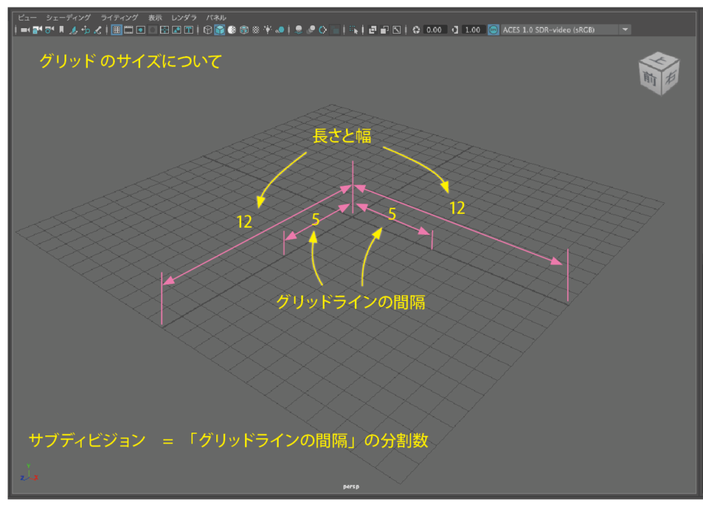Open camera attributes from the toolbar
The image size is (703, 506).
49,30
